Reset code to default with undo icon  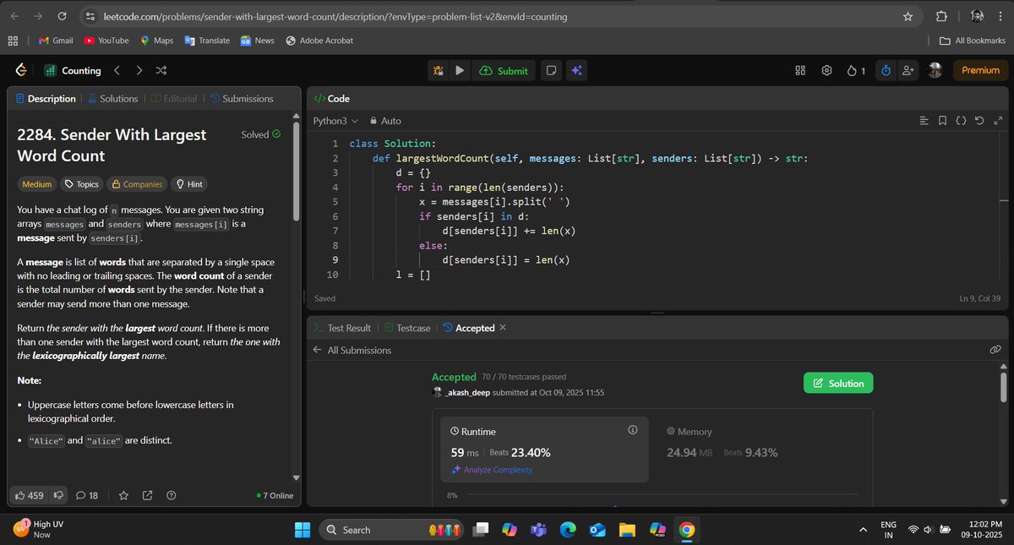[979, 121]
